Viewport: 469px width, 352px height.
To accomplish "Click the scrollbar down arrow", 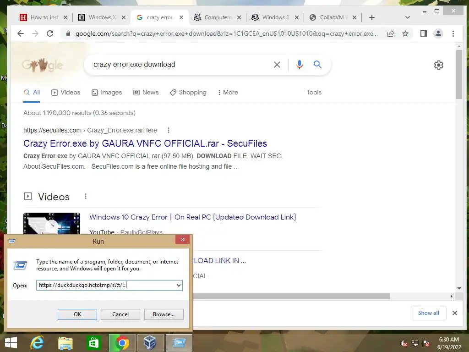I will (459, 288).
